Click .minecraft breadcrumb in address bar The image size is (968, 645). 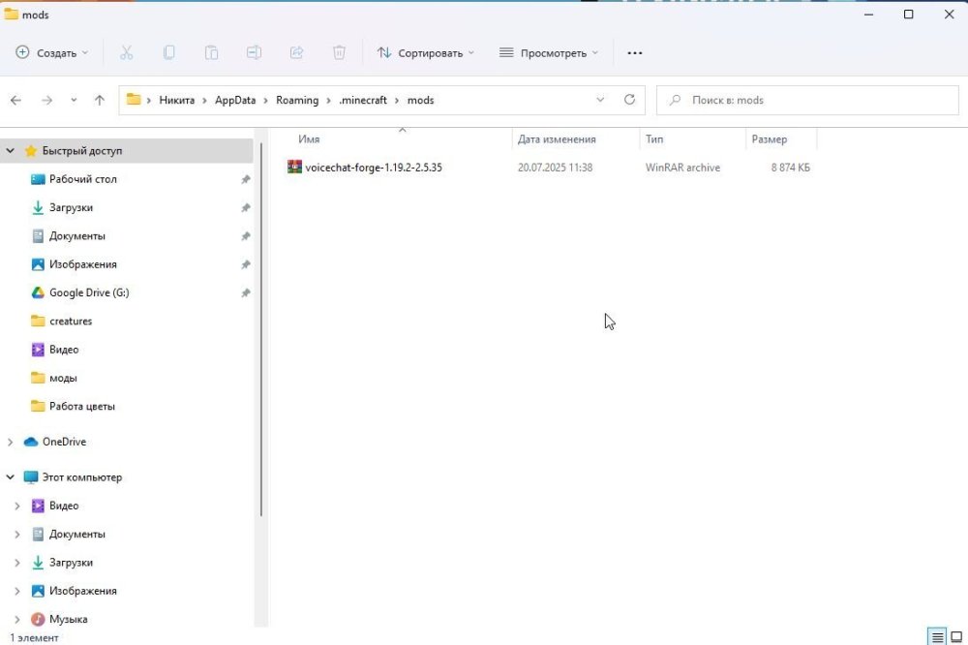pyautogui.click(x=363, y=100)
